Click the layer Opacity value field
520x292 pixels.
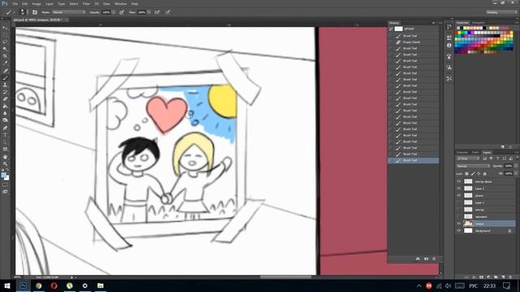[509, 165]
